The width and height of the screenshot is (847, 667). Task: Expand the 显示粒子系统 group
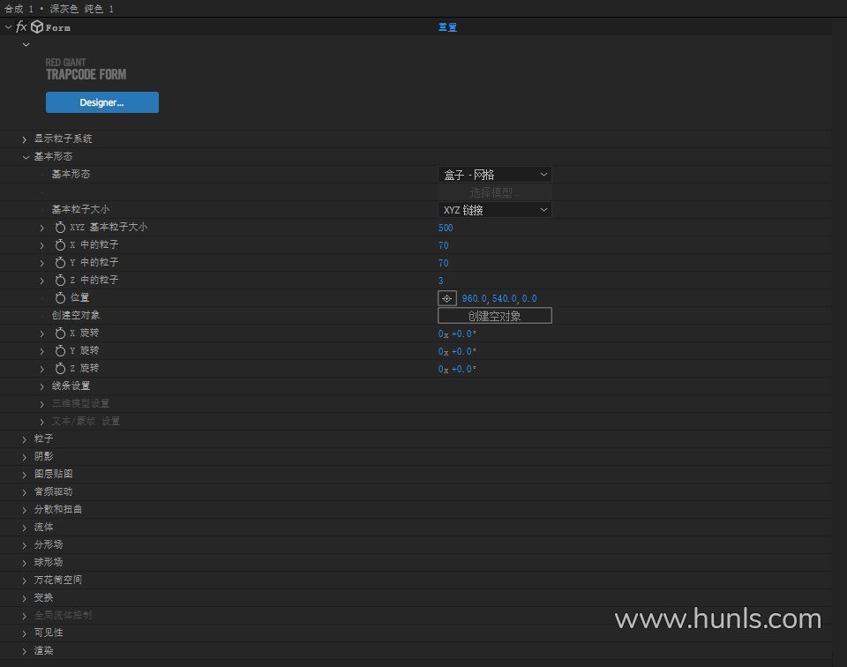[25, 139]
